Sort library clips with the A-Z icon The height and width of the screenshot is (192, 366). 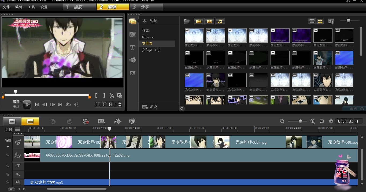click(x=331, y=21)
